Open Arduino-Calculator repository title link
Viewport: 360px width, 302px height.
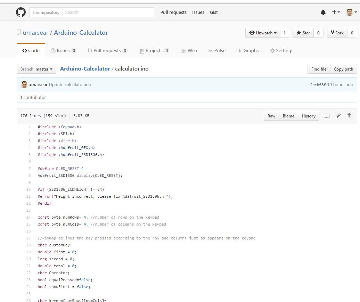(x=81, y=33)
